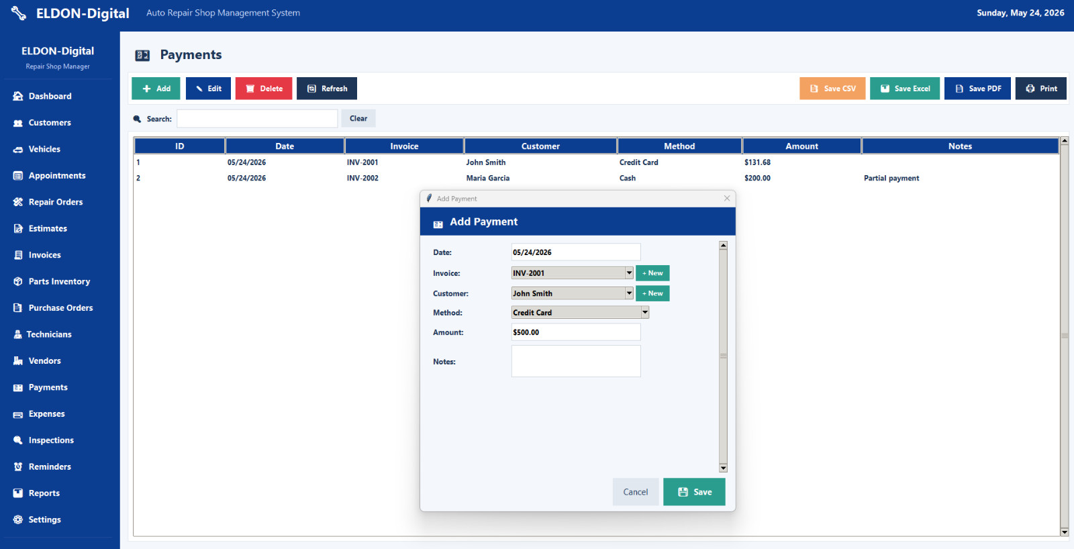This screenshot has height=549, width=1074.
Task: Click the Repair Orders tools icon
Action: 18,202
